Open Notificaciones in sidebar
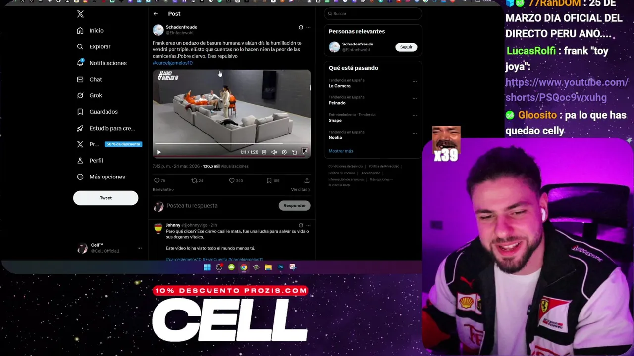 click(102, 63)
